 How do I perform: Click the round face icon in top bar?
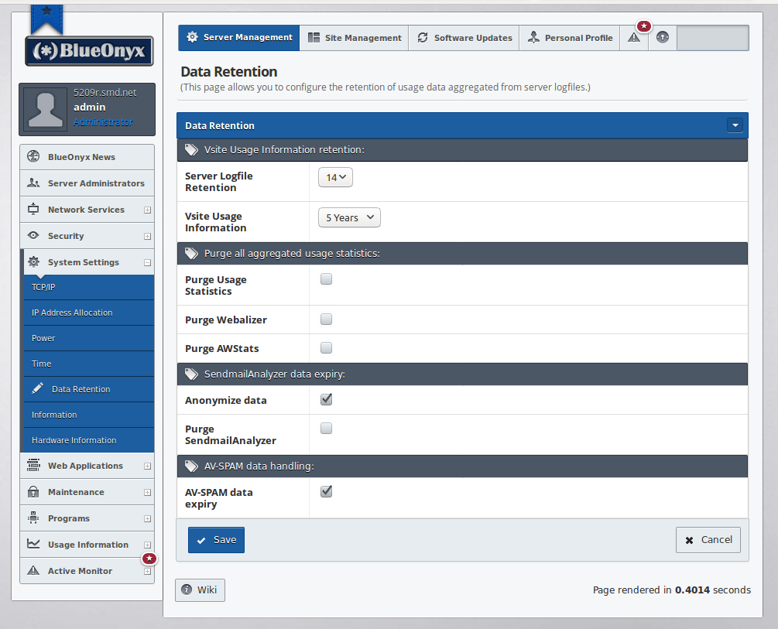click(663, 37)
